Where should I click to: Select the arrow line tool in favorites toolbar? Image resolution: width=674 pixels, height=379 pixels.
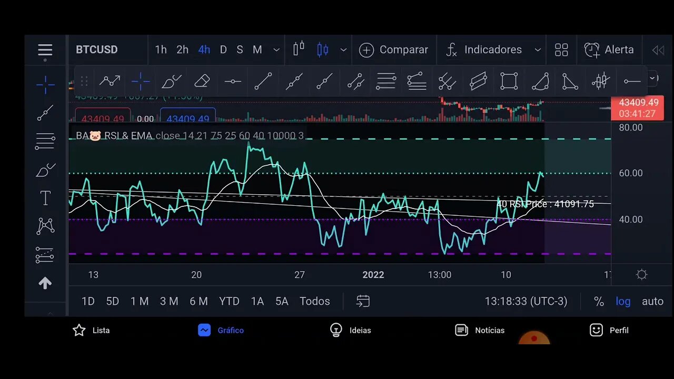[x=110, y=81]
